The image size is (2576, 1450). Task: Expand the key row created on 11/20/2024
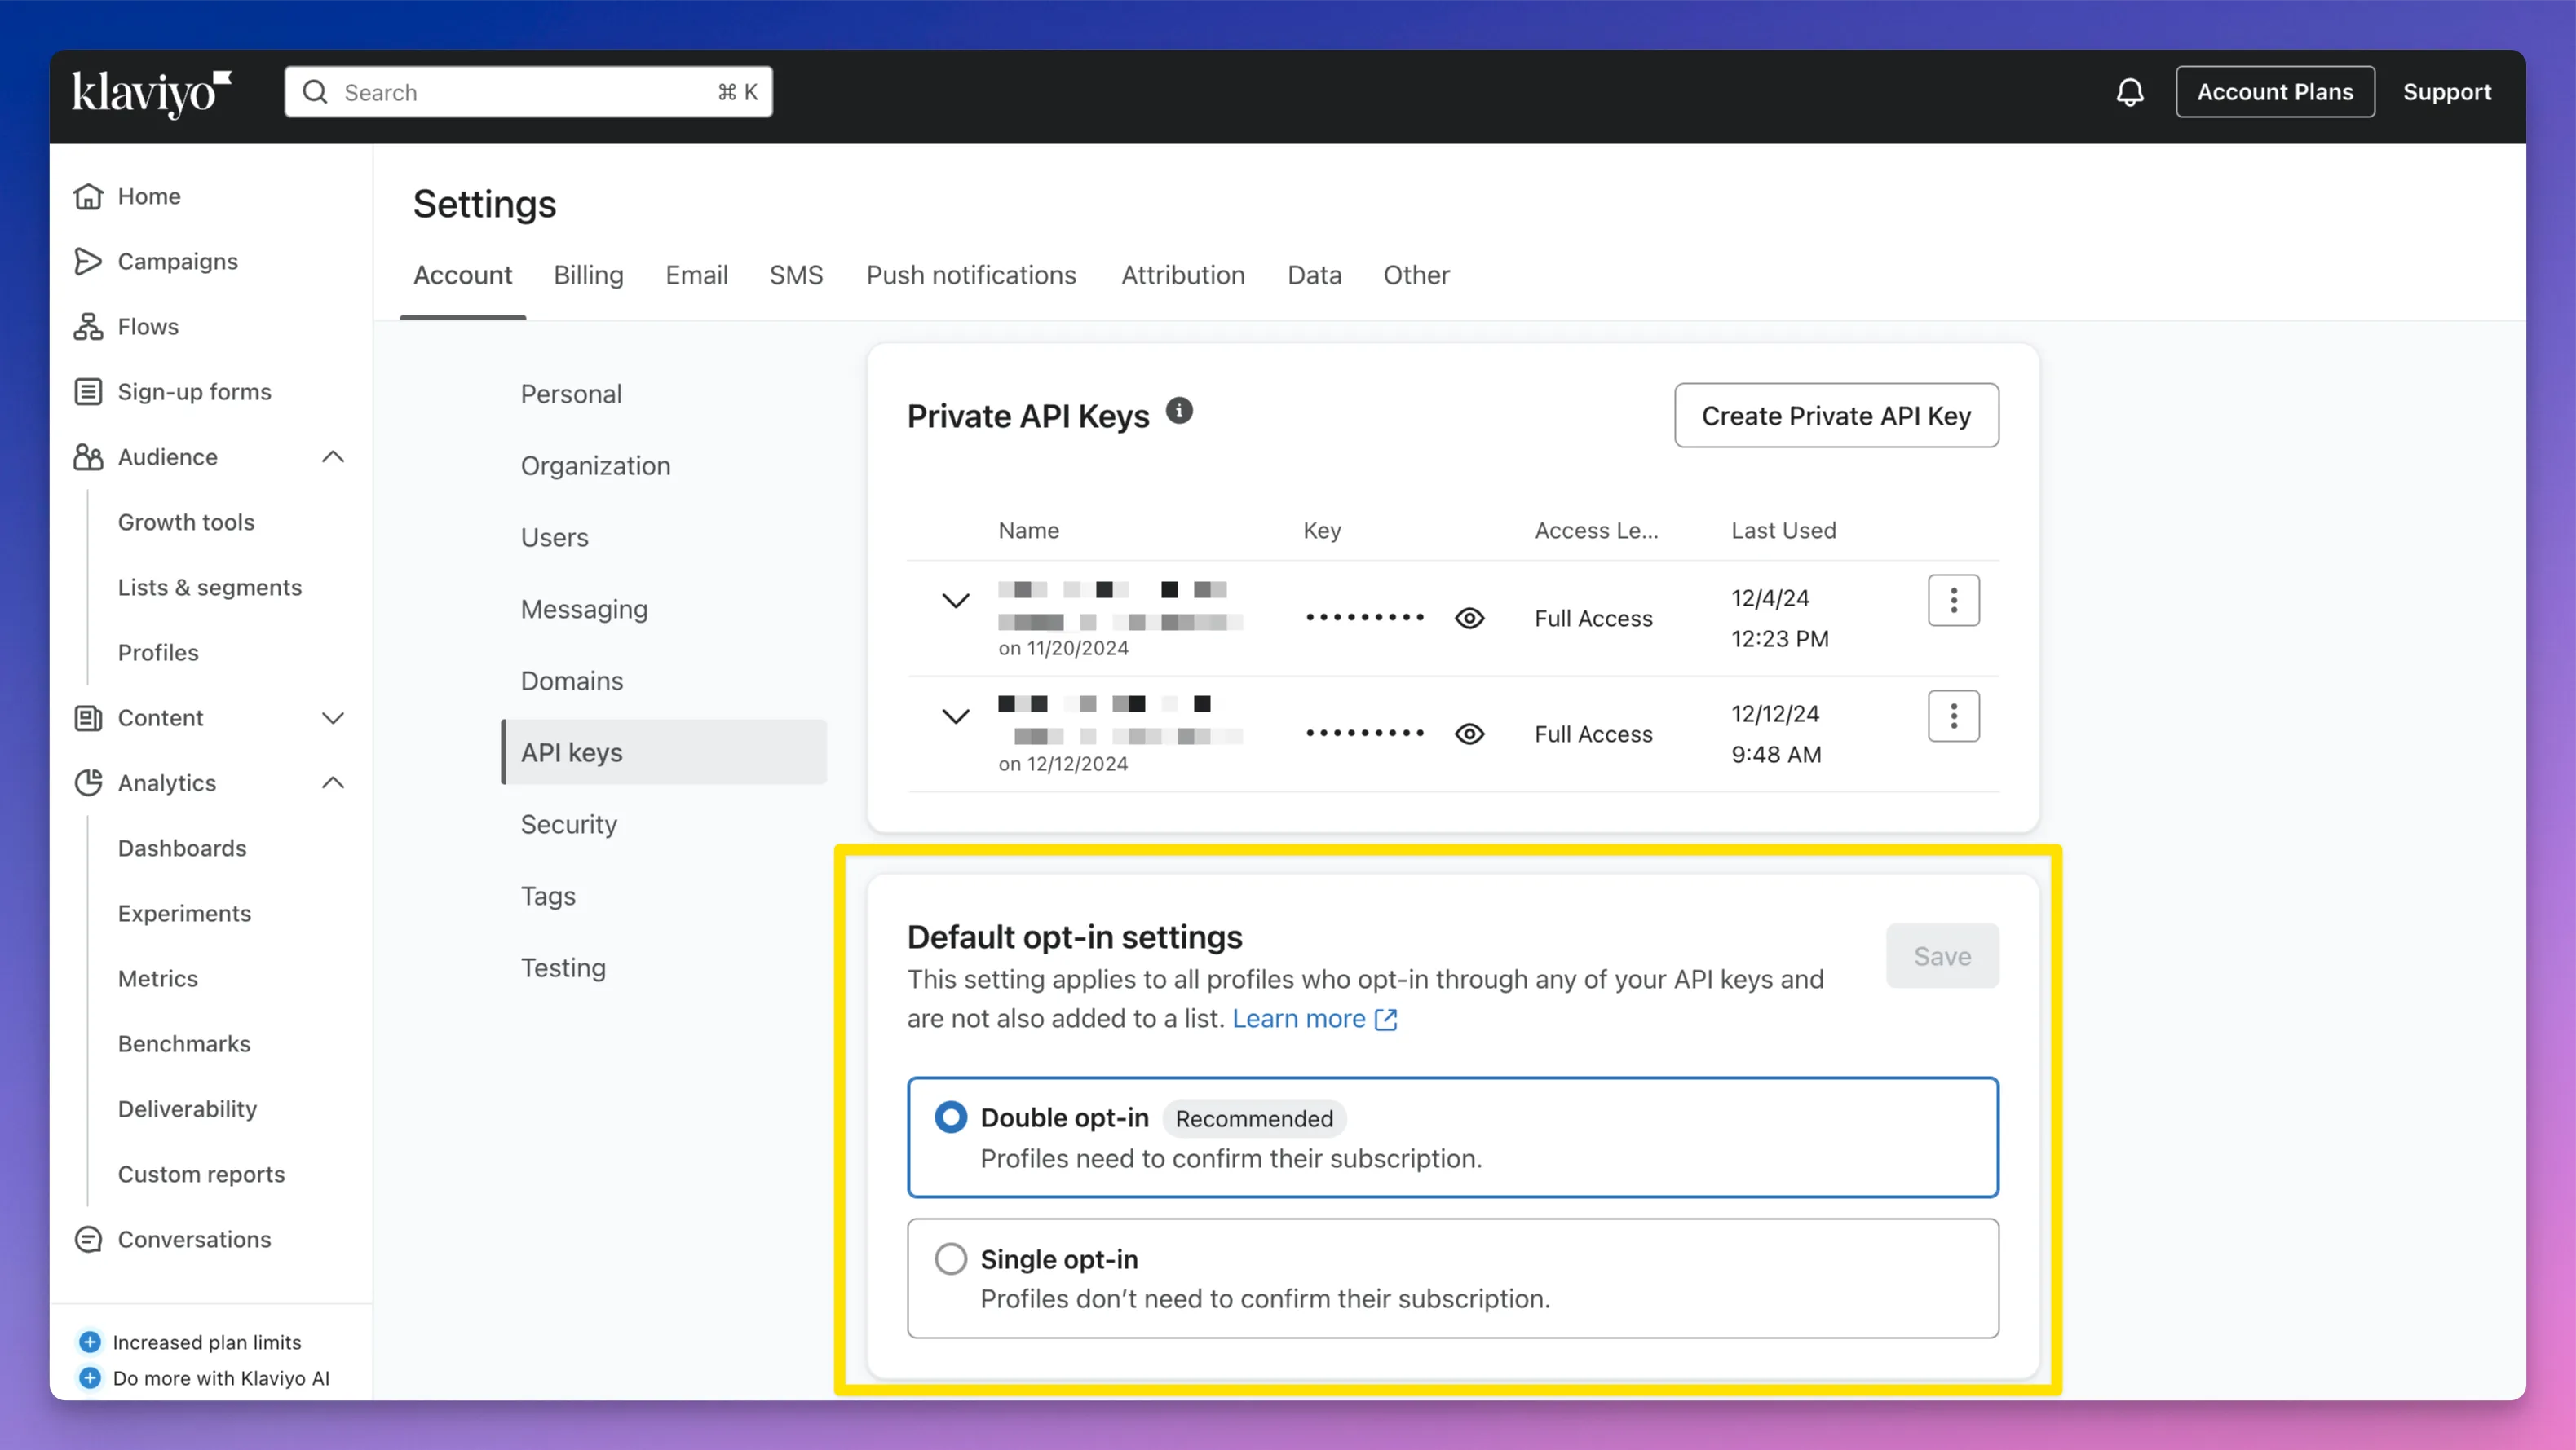click(x=956, y=600)
